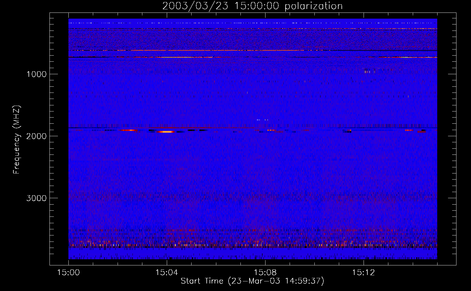This screenshot has height=291, width=471.
Task: Click the 'Frequency (MHZ)' axis title
Action: [17, 140]
